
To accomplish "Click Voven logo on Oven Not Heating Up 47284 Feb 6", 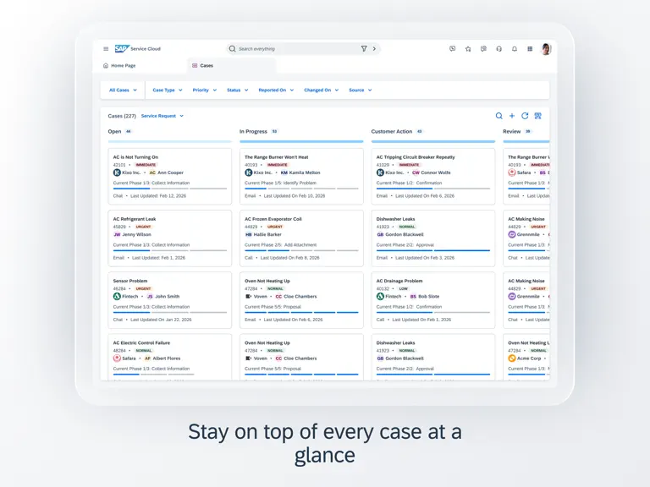I will pos(248,297).
